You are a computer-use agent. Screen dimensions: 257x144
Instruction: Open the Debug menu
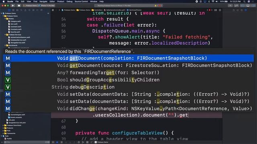click(x=69, y=2)
